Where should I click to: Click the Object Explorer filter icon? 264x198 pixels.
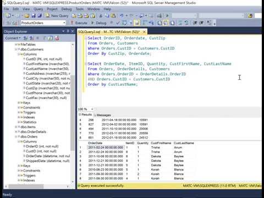(x=45, y=38)
